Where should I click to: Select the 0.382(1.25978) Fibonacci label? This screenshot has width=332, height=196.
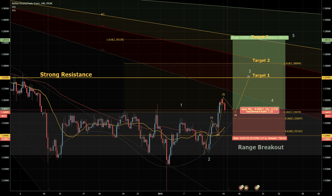pos(292,112)
